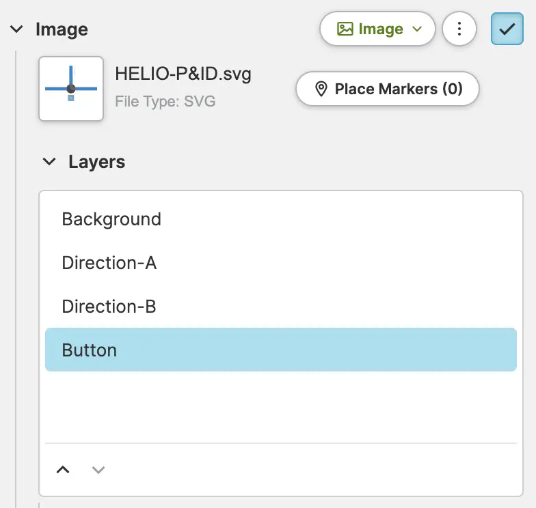Select the Background layer
536x508 pixels.
tap(111, 219)
